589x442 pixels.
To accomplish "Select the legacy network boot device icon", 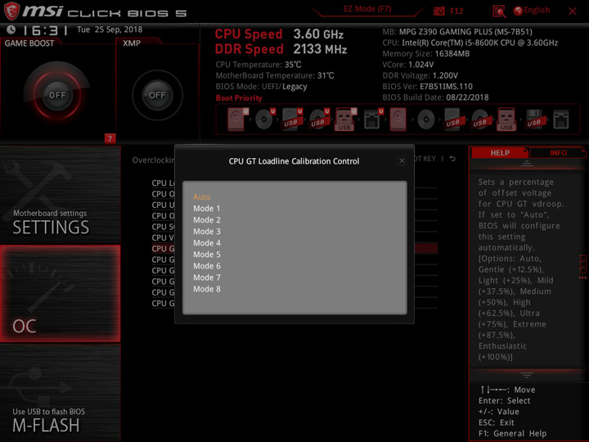I will pos(561,120).
